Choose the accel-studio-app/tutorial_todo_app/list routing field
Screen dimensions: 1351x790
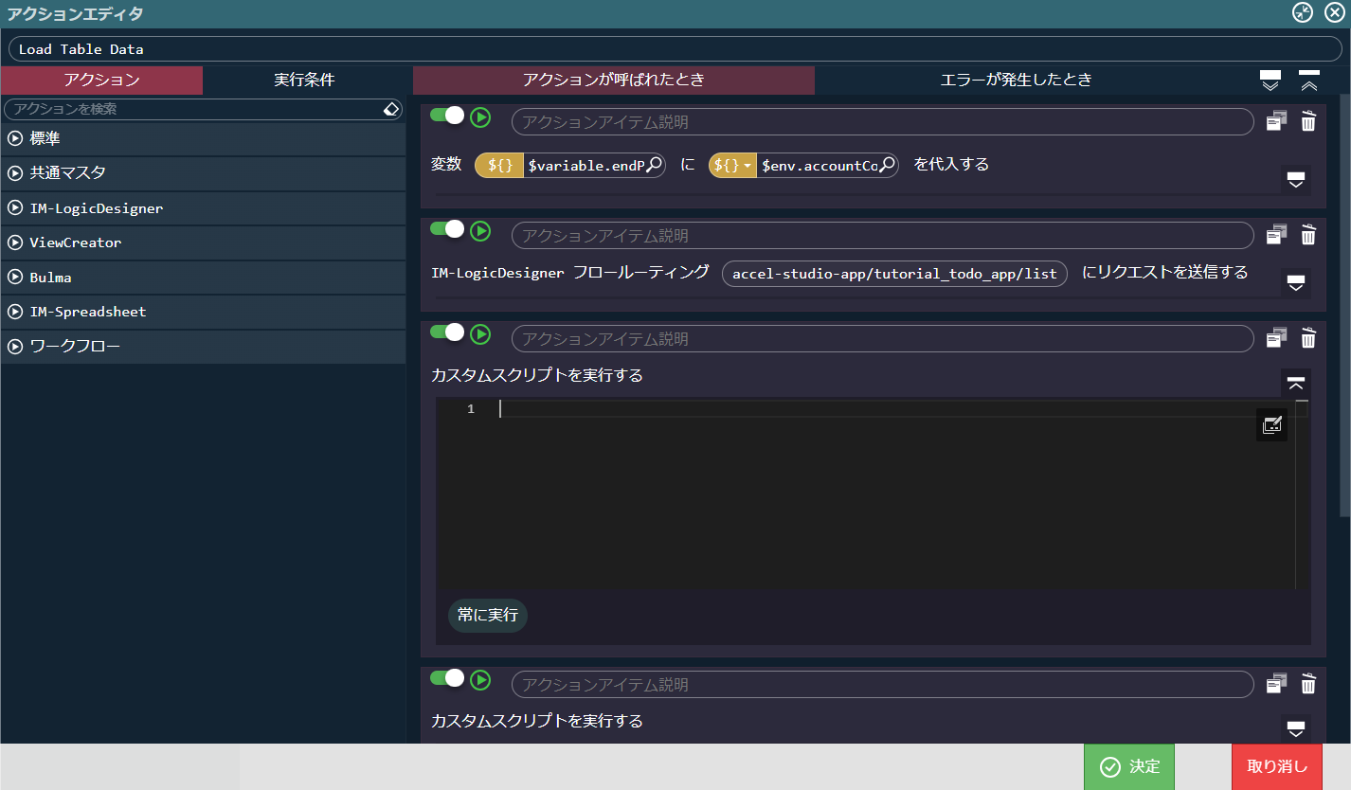895,273
